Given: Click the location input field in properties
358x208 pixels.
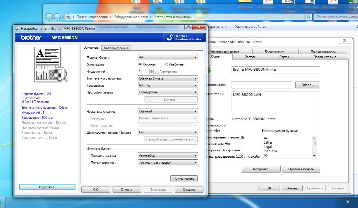Looking at the screenshot, I should tap(261, 85).
